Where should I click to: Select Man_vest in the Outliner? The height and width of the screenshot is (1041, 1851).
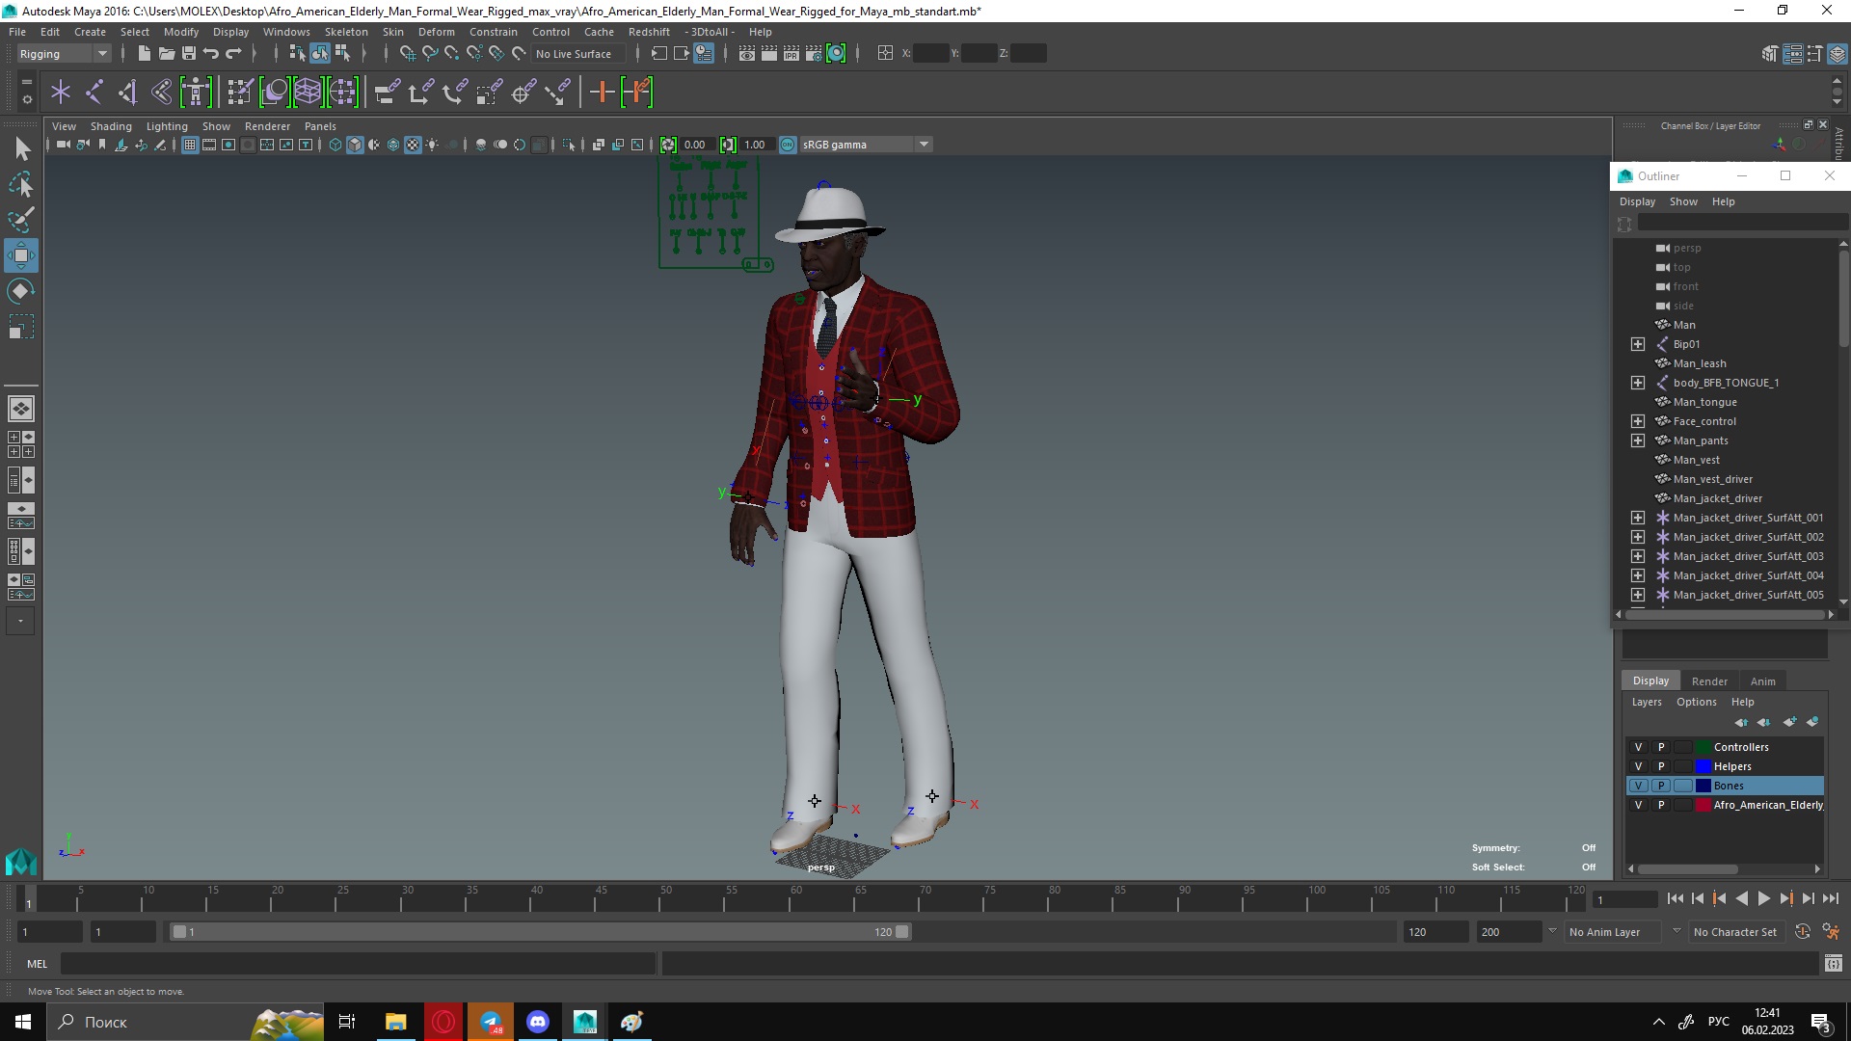tap(1696, 460)
